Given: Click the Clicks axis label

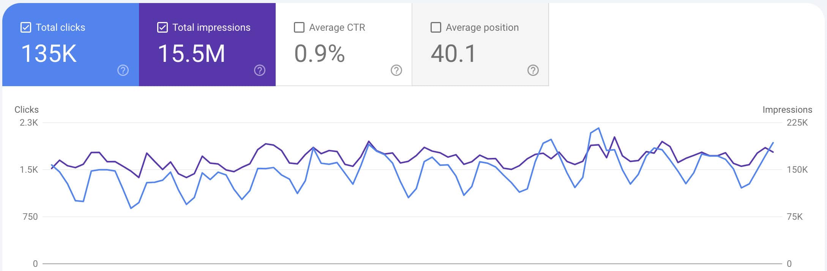Looking at the screenshot, I should click(26, 110).
